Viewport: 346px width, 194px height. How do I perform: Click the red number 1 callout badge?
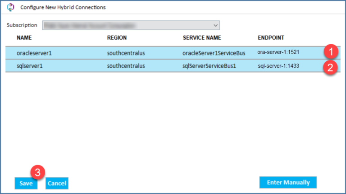point(331,51)
